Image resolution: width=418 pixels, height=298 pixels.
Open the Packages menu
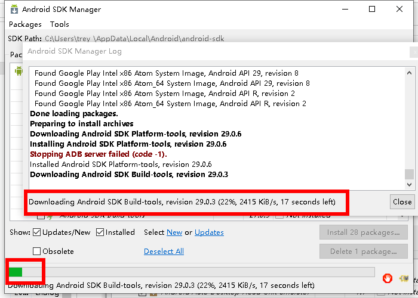pos(25,24)
